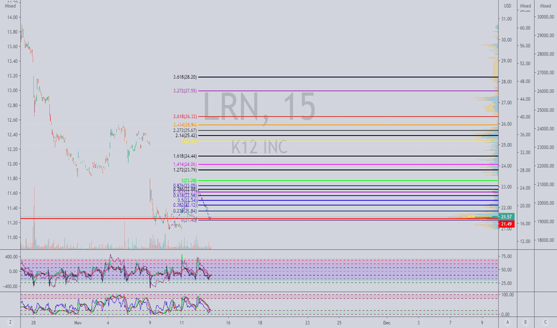The image size is (557, 328).
Task: Click the red 21.49 price label
Action: pos(506,224)
